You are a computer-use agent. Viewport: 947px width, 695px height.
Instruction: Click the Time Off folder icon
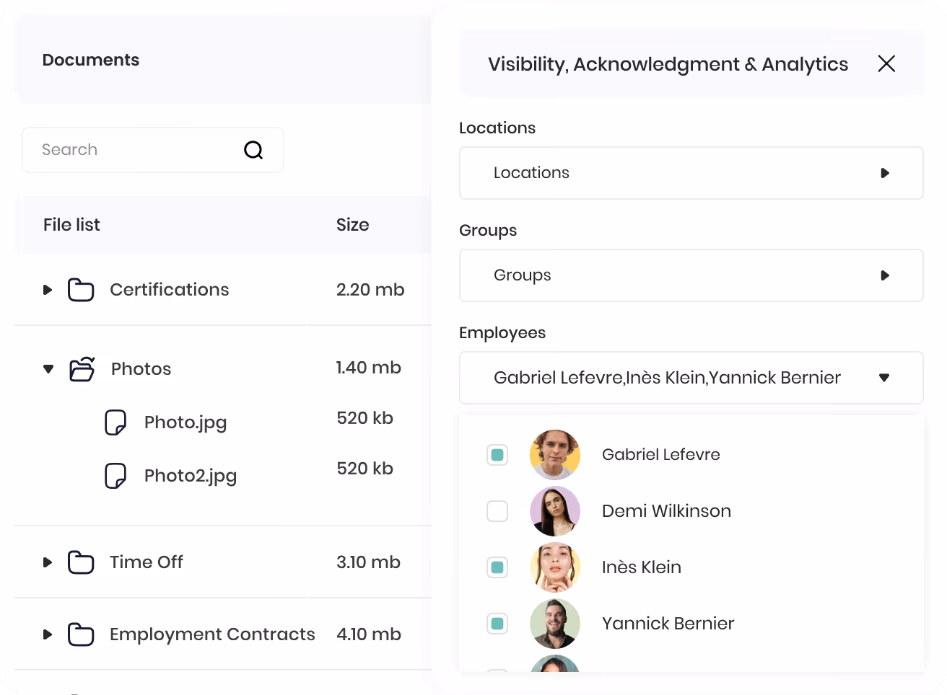click(x=81, y=562)
